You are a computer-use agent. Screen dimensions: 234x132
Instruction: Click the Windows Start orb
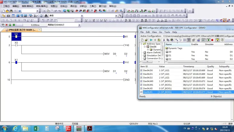tap(5, 129)
